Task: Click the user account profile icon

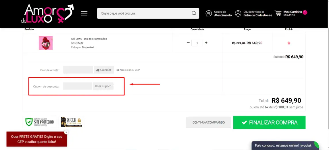Action: 238,13
